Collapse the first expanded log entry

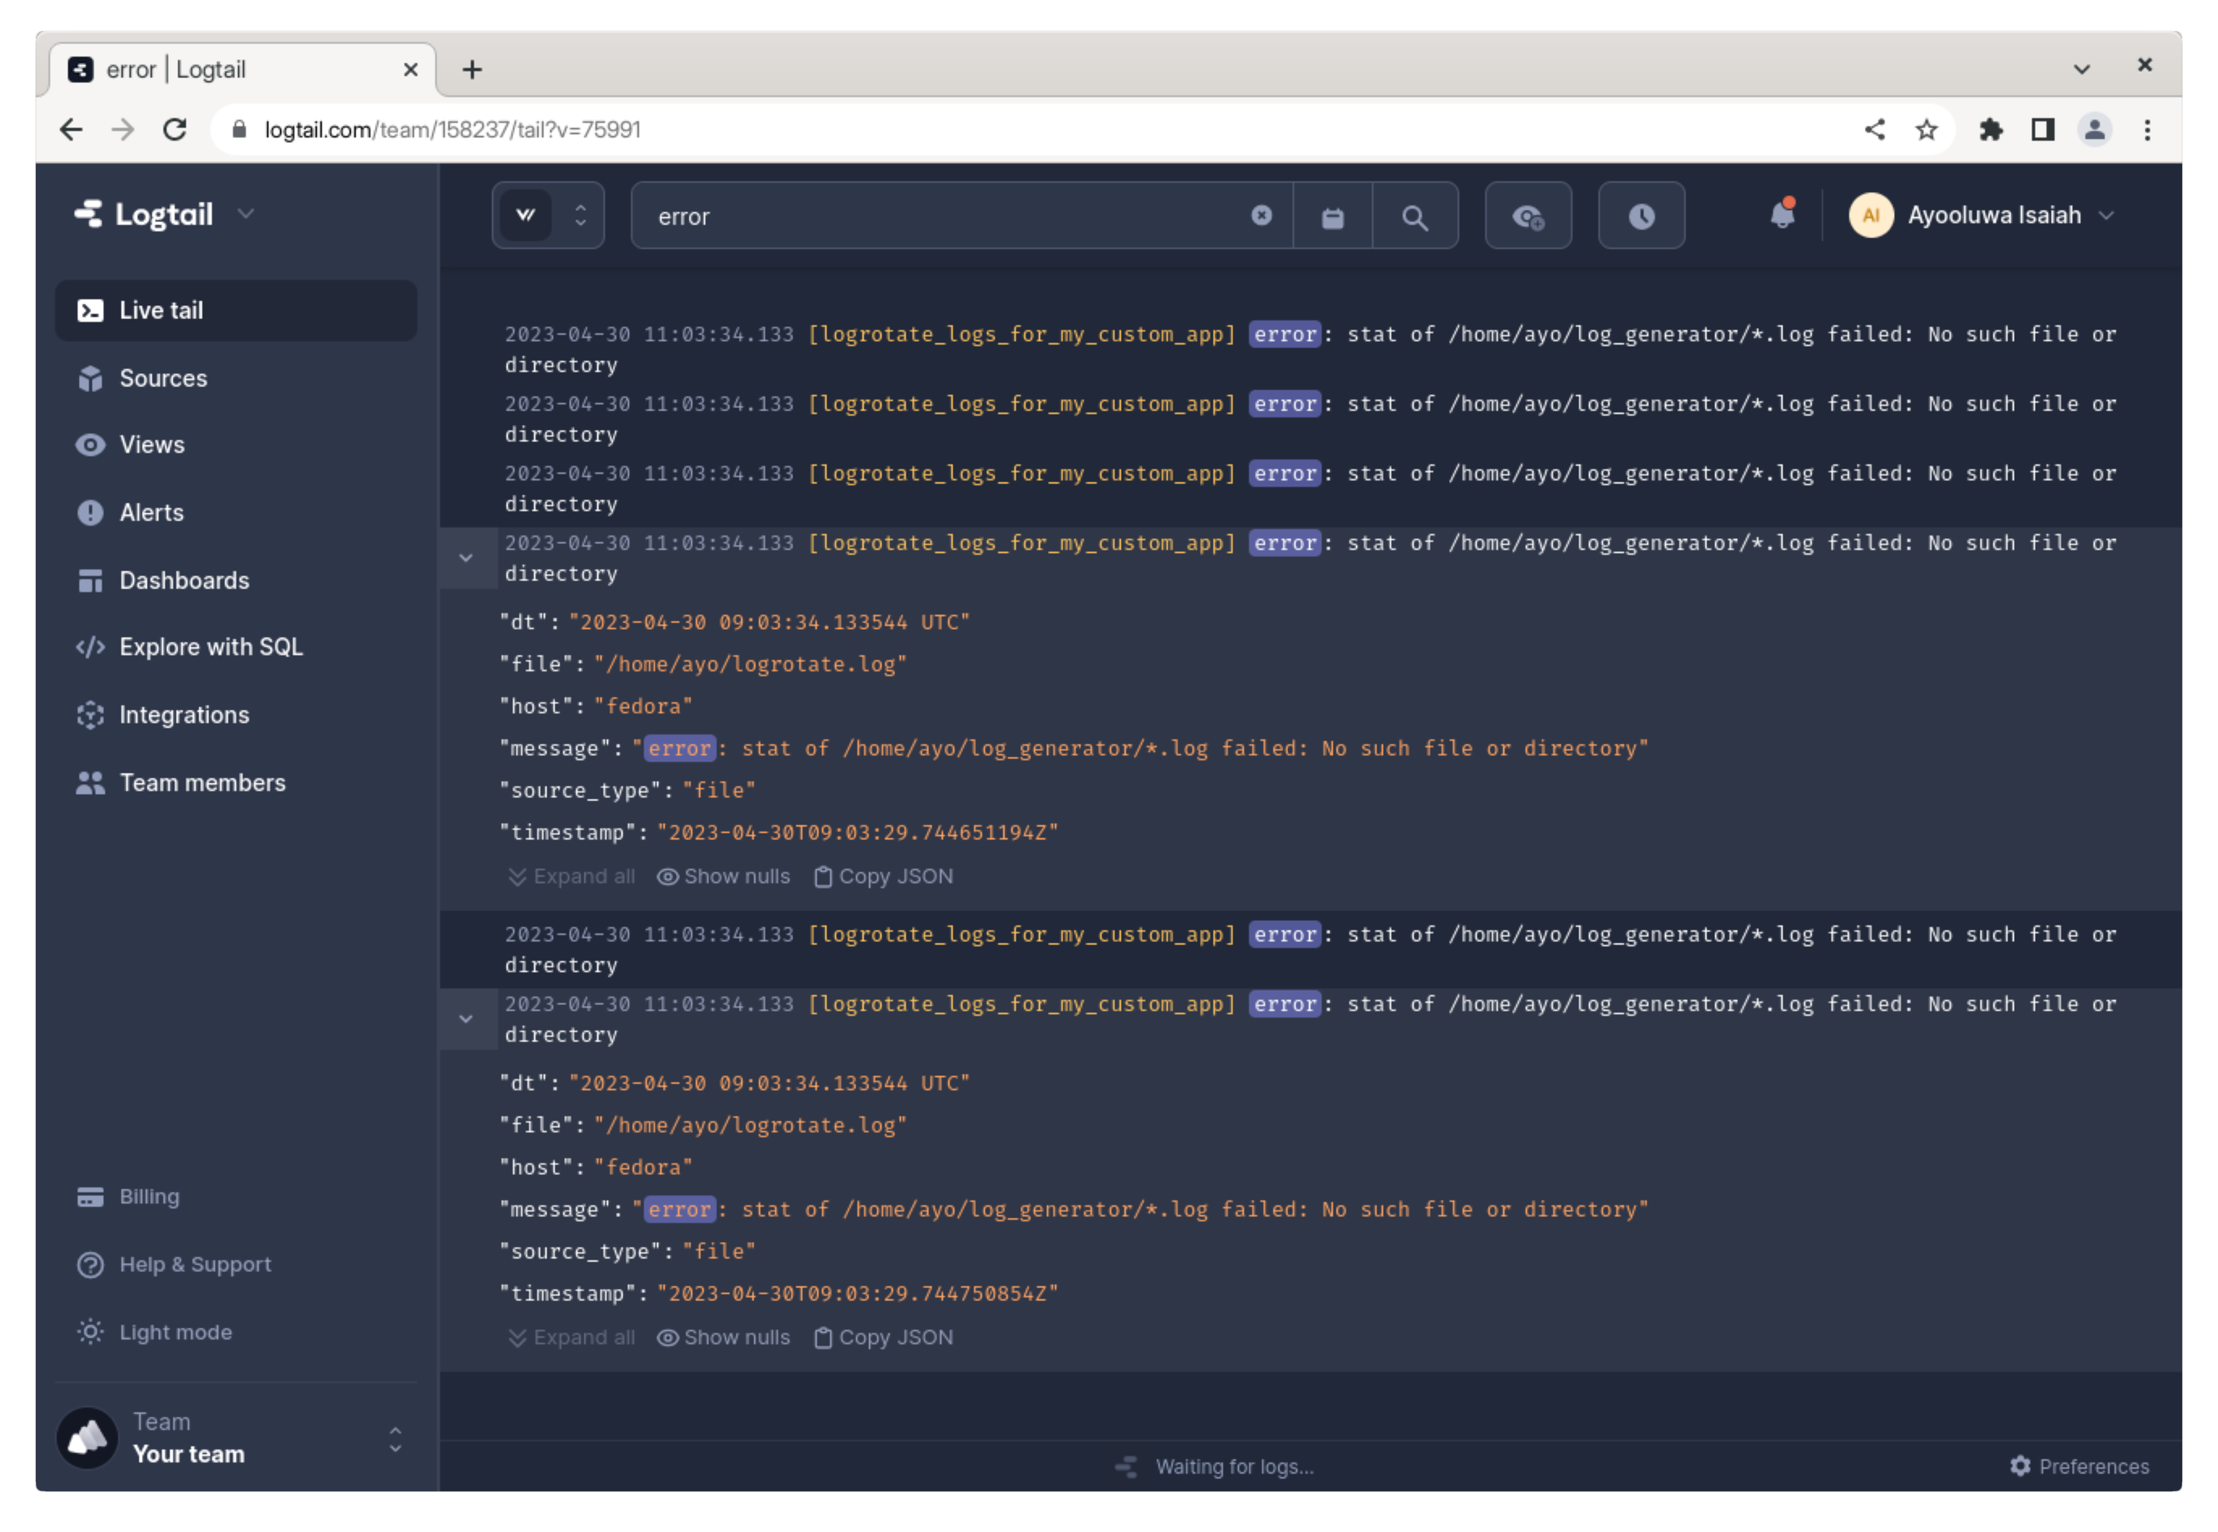point(465,558)
